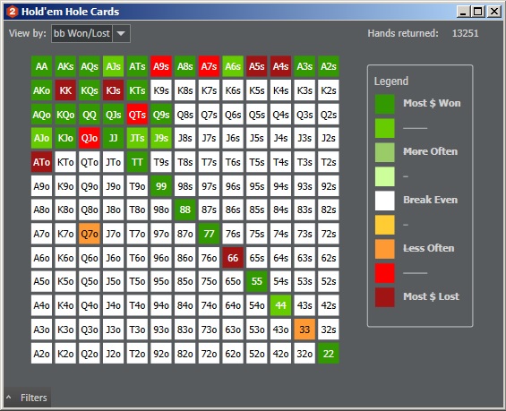Select the QQ hand cell
This screenshot has height=411, width=506.
point(90,115)
